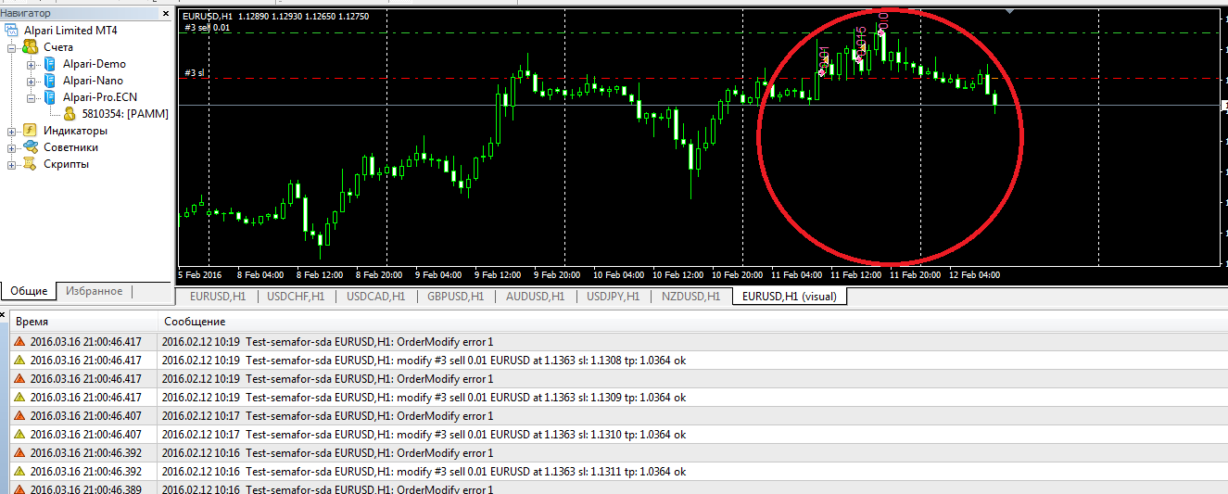Screen dimensions: 1228x494
Task: Open the first EURUSD,H1 chart tab
Action: click(218, 297)
